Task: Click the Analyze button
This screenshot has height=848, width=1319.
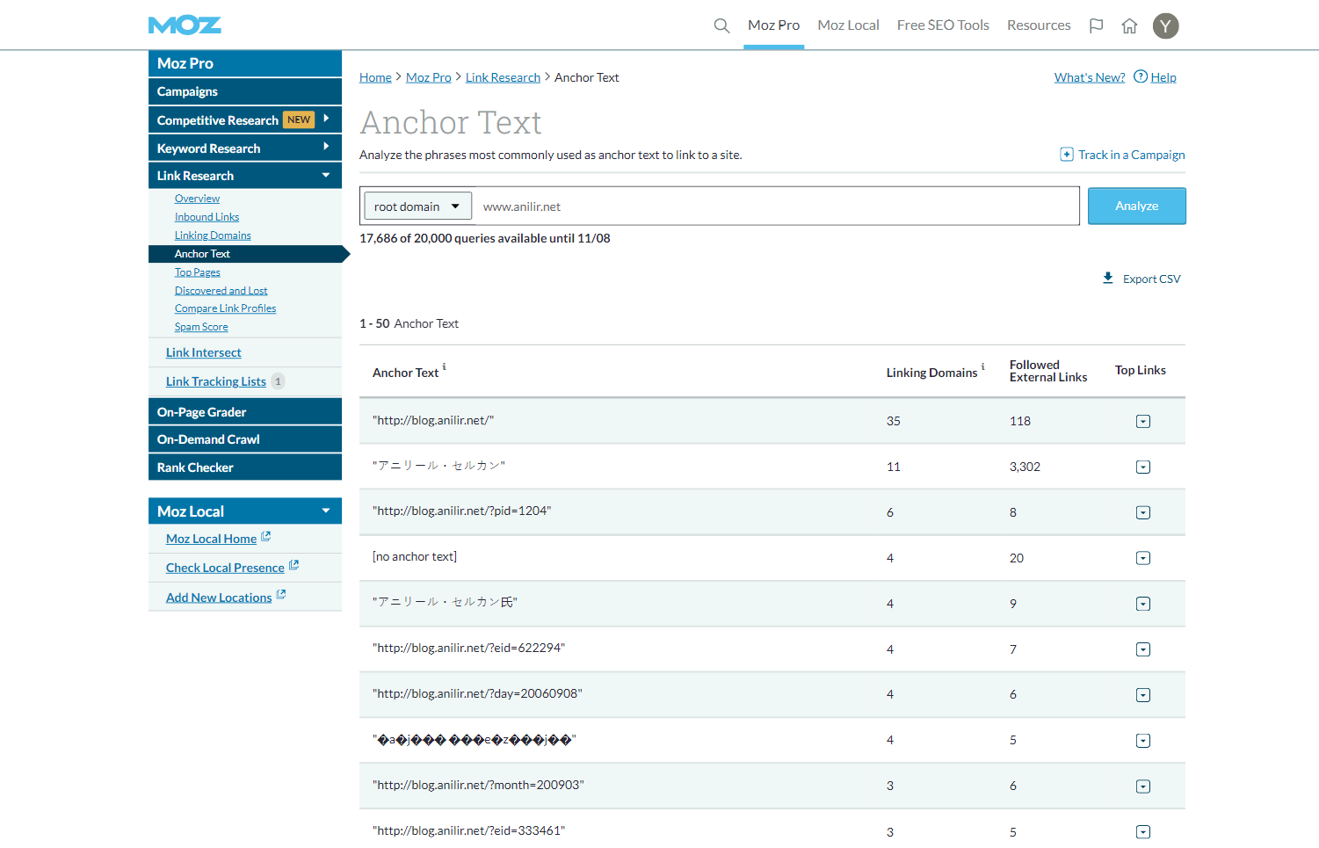Action: coord(1136,206)
